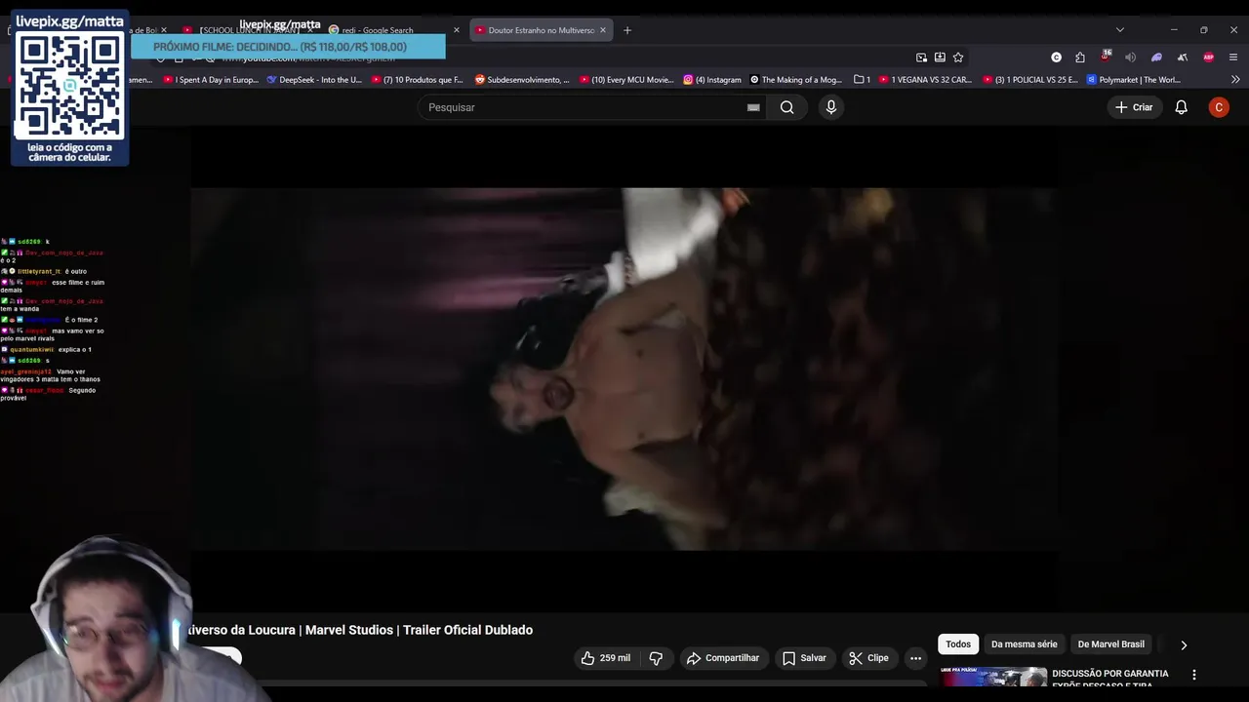Screen dimensions: 1249x702
Task: Open a new browser tab
Action: (x=627, y=30)
